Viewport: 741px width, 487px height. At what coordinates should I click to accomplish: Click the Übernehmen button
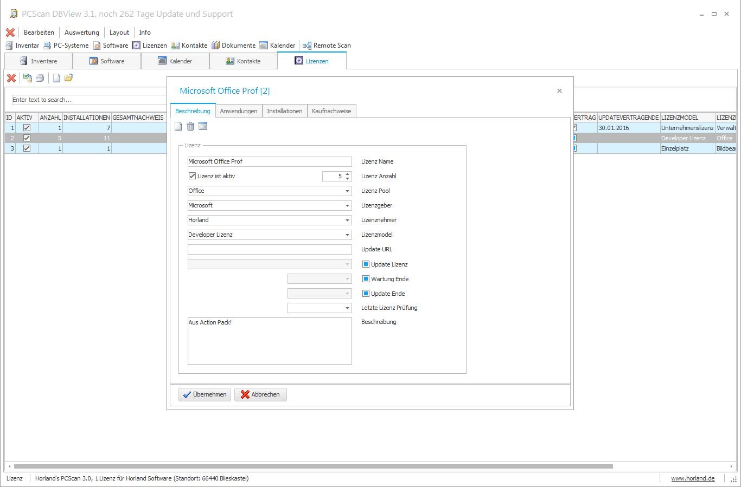[205, 394]
